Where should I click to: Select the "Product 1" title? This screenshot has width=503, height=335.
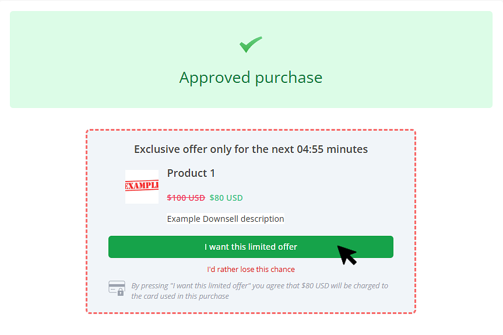(x=191, y=173)
